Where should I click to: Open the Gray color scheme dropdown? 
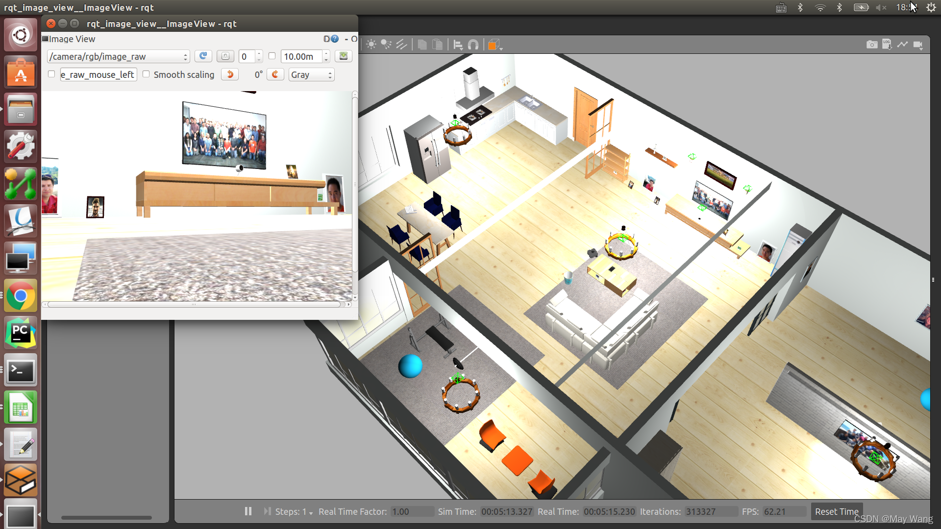[x=311, y=75]
